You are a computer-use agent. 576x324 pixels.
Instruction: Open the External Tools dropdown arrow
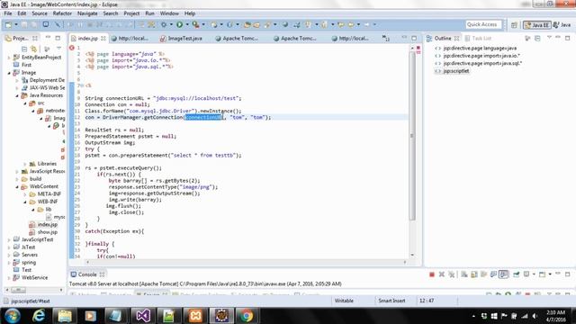[x=203, y=24]
